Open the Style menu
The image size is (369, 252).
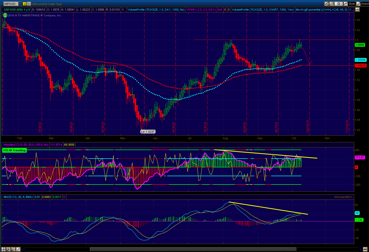coord(349,4)
